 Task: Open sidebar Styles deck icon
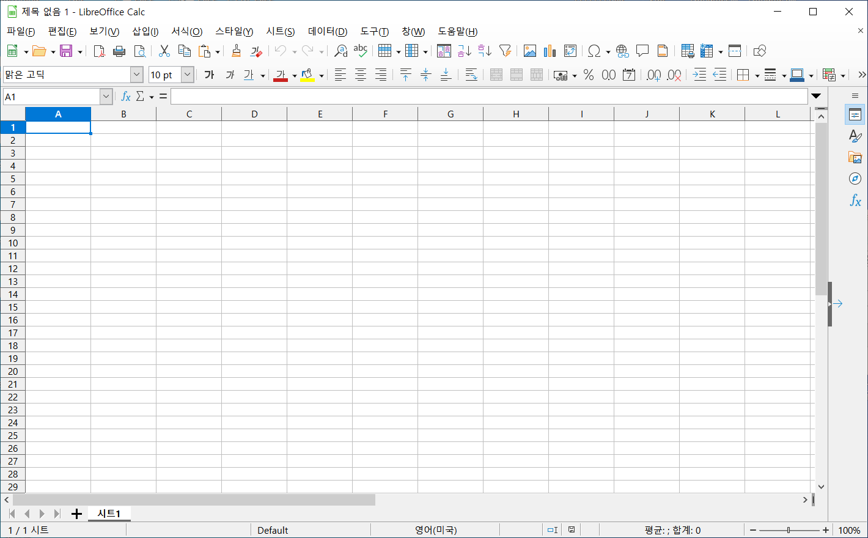coord(855,136)
